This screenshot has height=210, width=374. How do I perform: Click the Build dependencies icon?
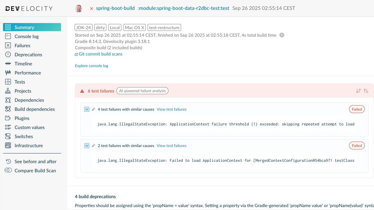[8, 109]
